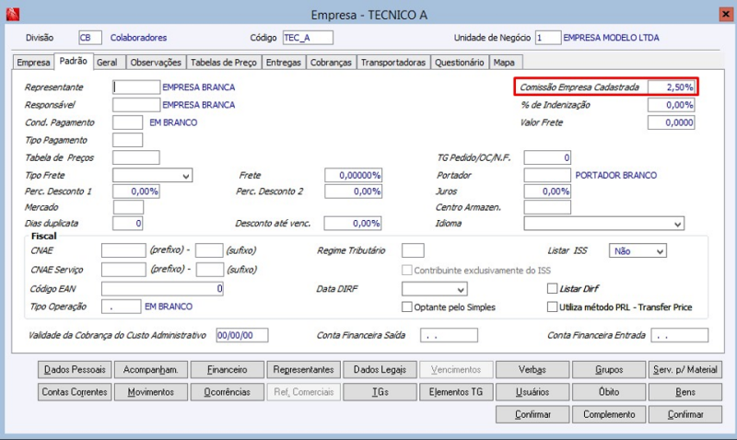
Task: Click the Valor Frete field
Action: [672, 122]
